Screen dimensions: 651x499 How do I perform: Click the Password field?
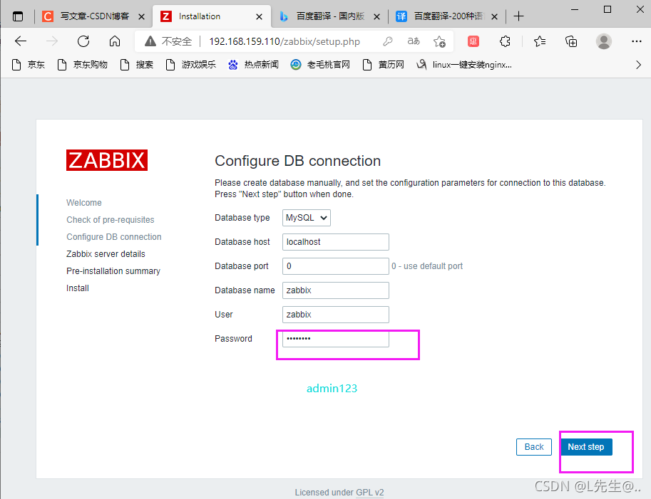pyautogui.click(x=335, y=339)
